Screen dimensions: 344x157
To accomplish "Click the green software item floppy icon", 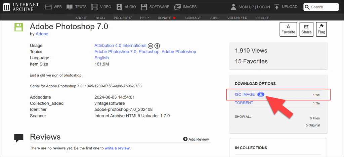I will tap(19, 27).
